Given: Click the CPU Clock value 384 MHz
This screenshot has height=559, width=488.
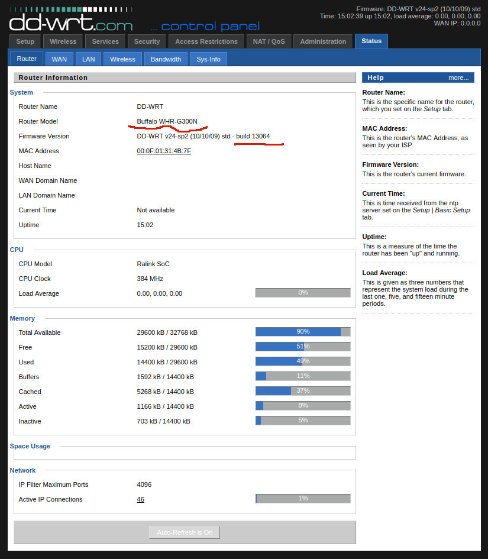Looking at the screenshot, I should [x=150, y=279].
